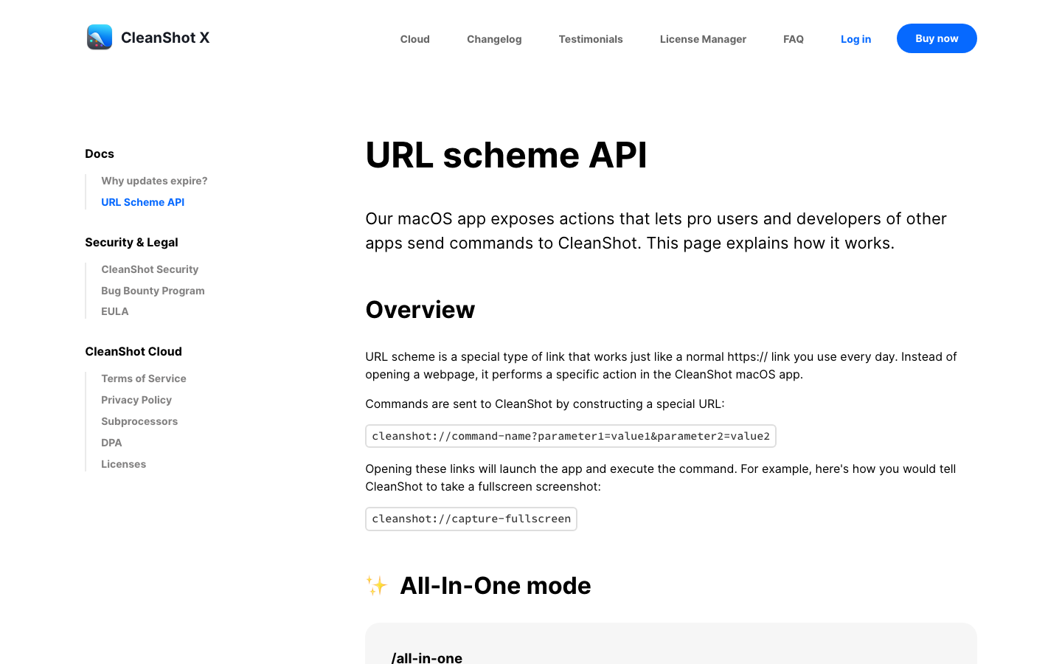Click the Security & Legal sidebar heading
Image resolution: width=1062 pixels, height=664 pixels.
(x=131, y=242)
